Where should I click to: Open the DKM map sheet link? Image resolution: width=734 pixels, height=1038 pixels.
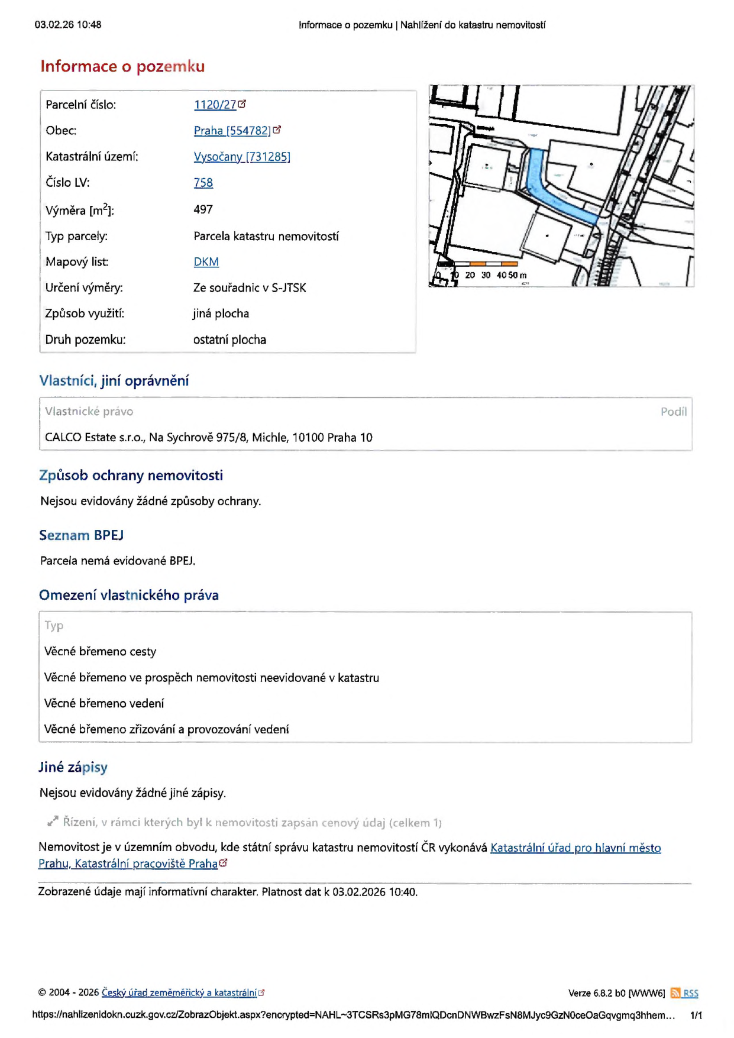point(206,262)
